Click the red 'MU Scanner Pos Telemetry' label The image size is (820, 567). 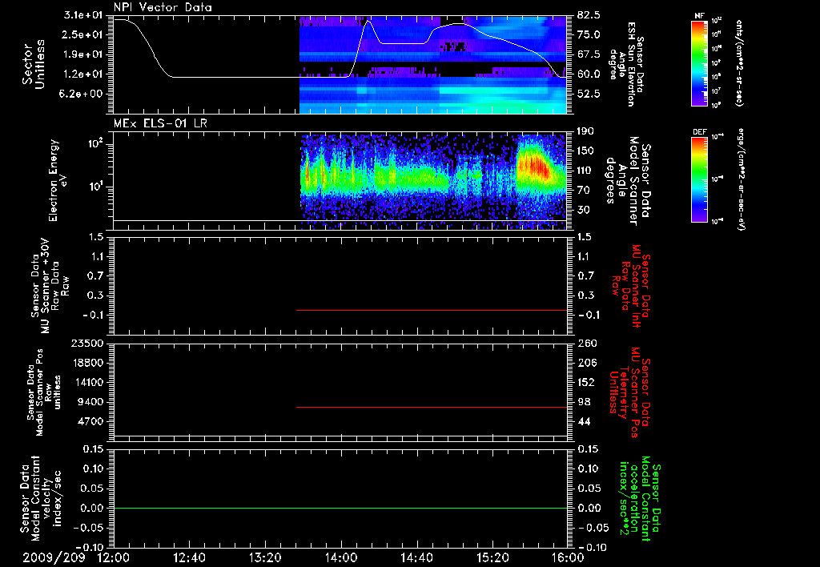[x=629, y=392]
